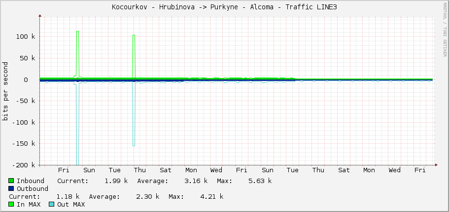Click the Inbound green legend swatch
The image size is (449, 212).
click(11, 181)
